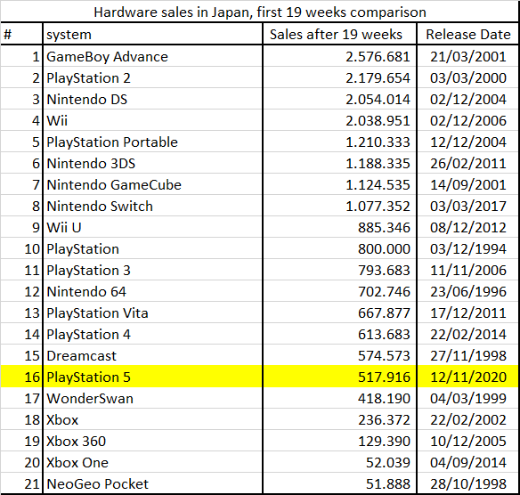Select the 'Wii U' cell
This screenshot has height=495, width=520.
pyautogui.click(x=64, y=228)
